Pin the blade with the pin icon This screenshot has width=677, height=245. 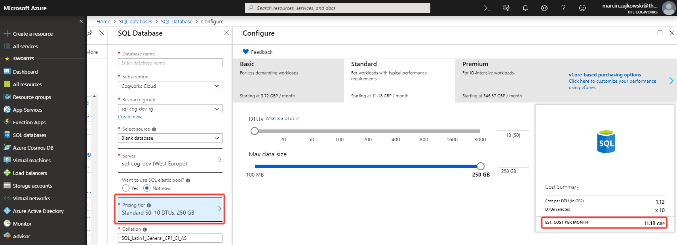[x=90, y=33]
